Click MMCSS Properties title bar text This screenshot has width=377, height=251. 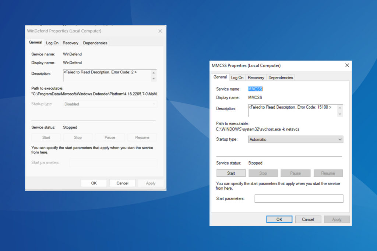246,65
